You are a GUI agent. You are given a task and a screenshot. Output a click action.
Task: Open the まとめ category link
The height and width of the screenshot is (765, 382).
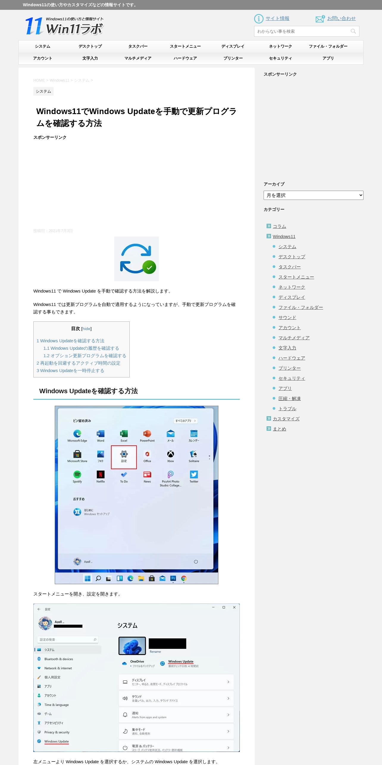tap(279, 429)
